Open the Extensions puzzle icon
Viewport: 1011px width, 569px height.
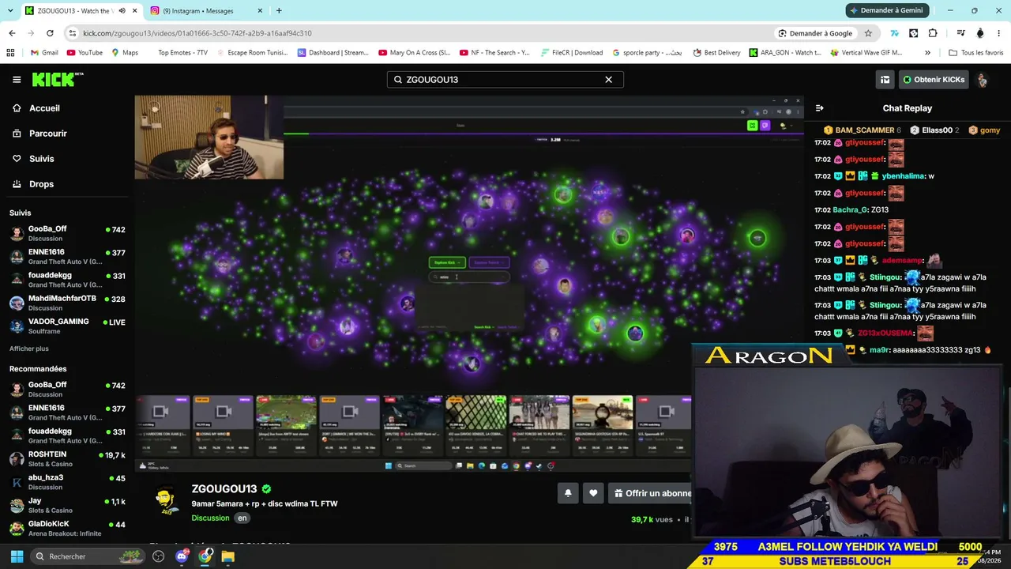(x=933, y=33)
